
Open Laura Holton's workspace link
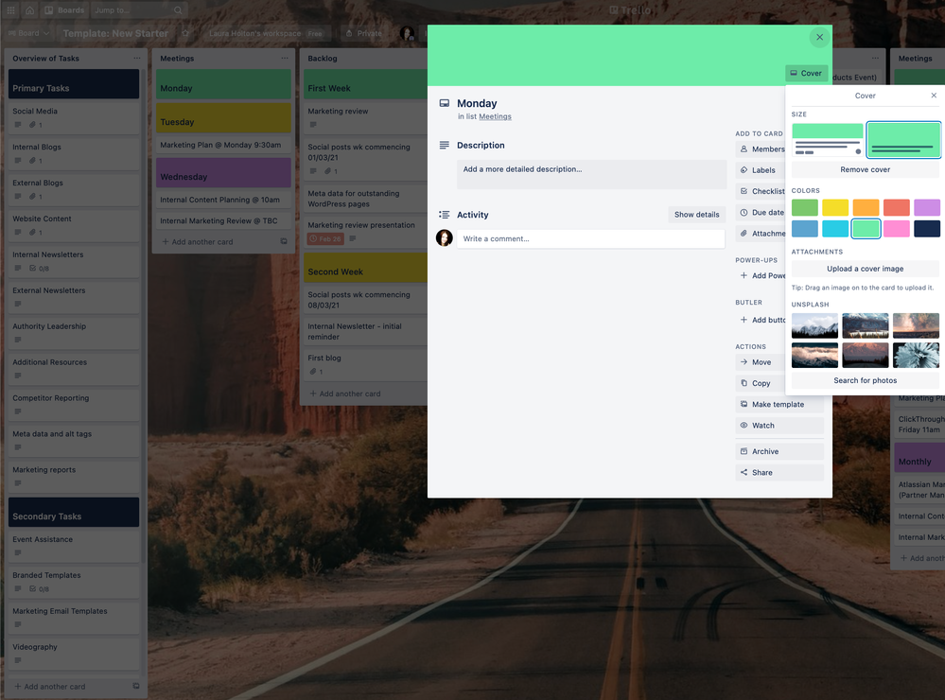(x=255, y=34)
